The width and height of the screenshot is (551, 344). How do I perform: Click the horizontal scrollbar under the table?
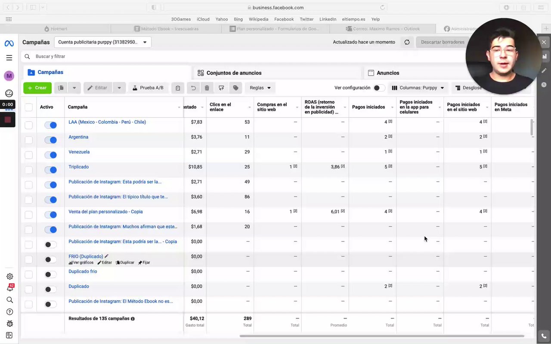(382, 336)
